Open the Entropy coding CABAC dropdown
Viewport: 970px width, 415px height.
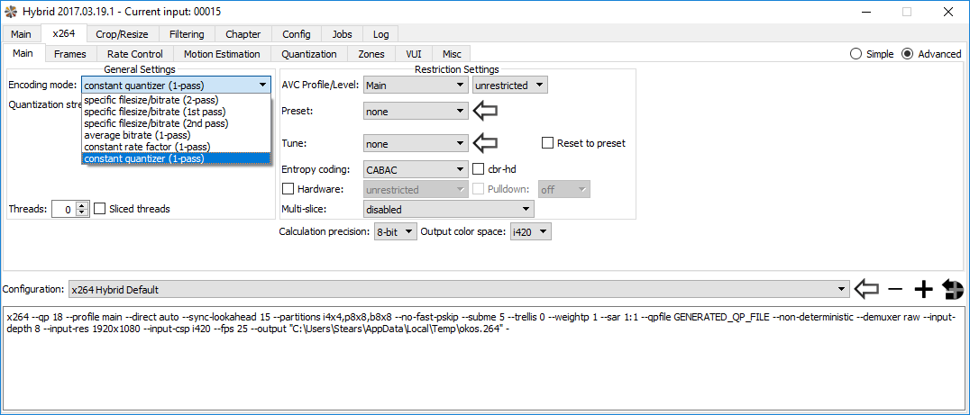click(416, 168)
